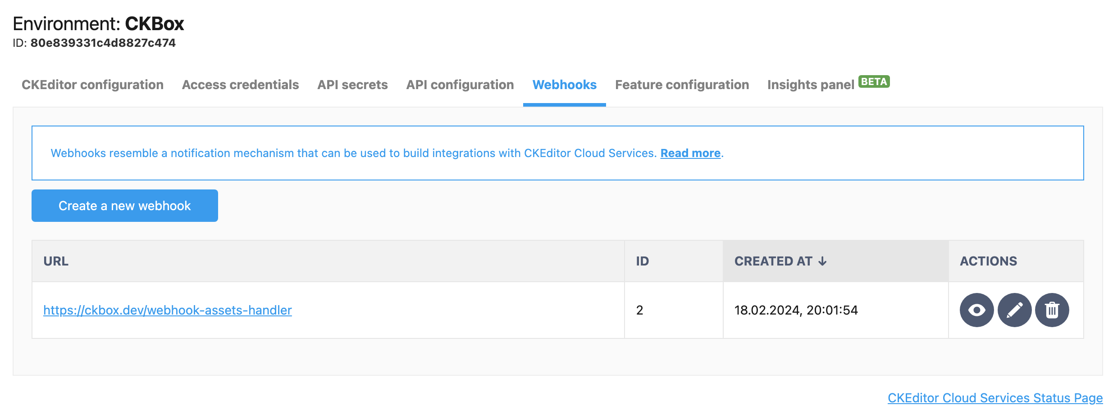Click the BETA badge
Viewport: 1113px width, 414px height.
click(874, 81)
